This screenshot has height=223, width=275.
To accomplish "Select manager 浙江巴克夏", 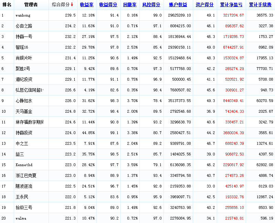I will point(26,175).
